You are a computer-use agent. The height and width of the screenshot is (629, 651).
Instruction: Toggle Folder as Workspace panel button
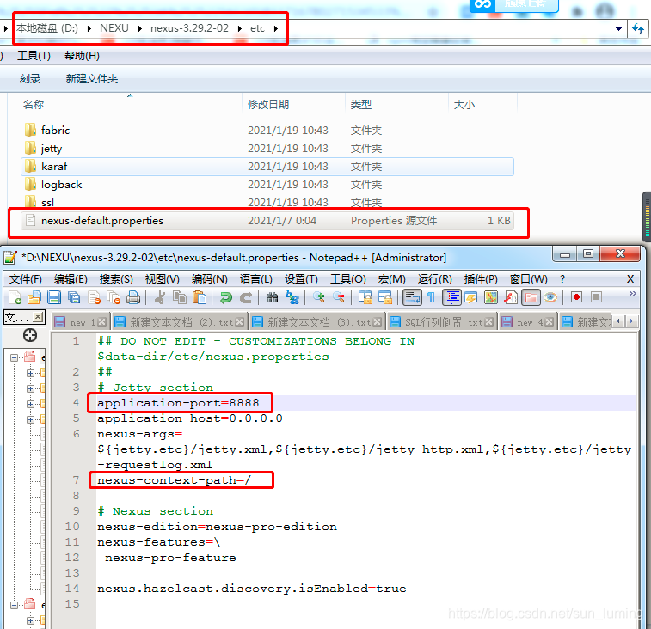pyautogui.click(x=531, y=297)
